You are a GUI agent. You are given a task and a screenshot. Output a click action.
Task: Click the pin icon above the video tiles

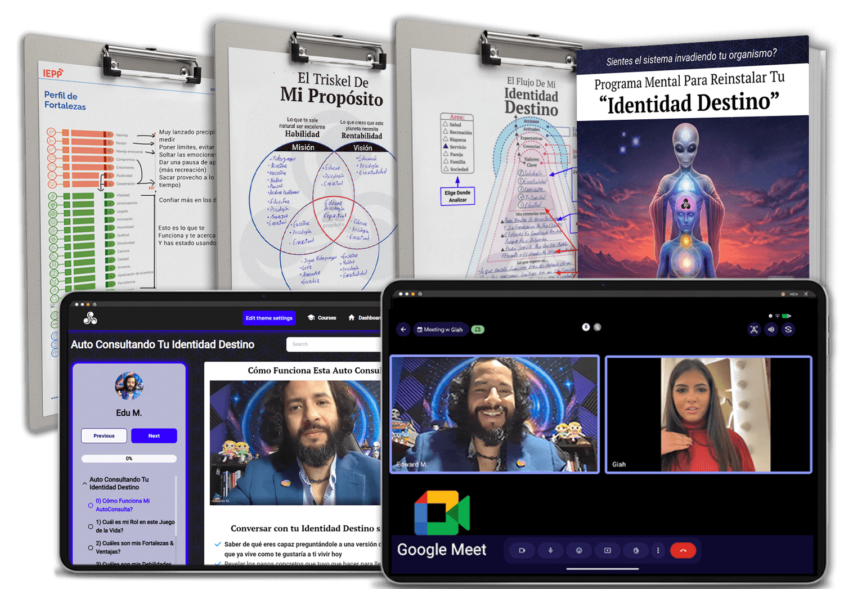point(586,327)
